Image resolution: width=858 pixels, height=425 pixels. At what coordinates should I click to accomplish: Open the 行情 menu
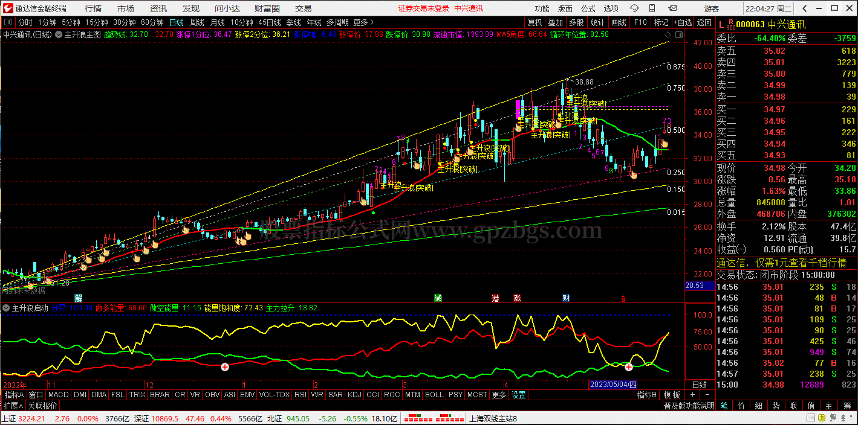pyautogui.click(x=93, y=8)
